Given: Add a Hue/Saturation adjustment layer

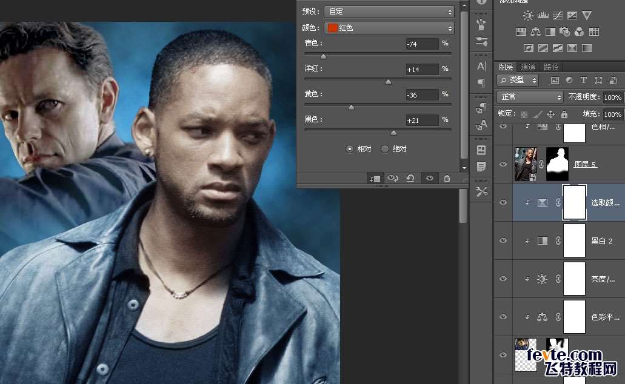Looking at the screenshot, I should [x=521, y=32].
